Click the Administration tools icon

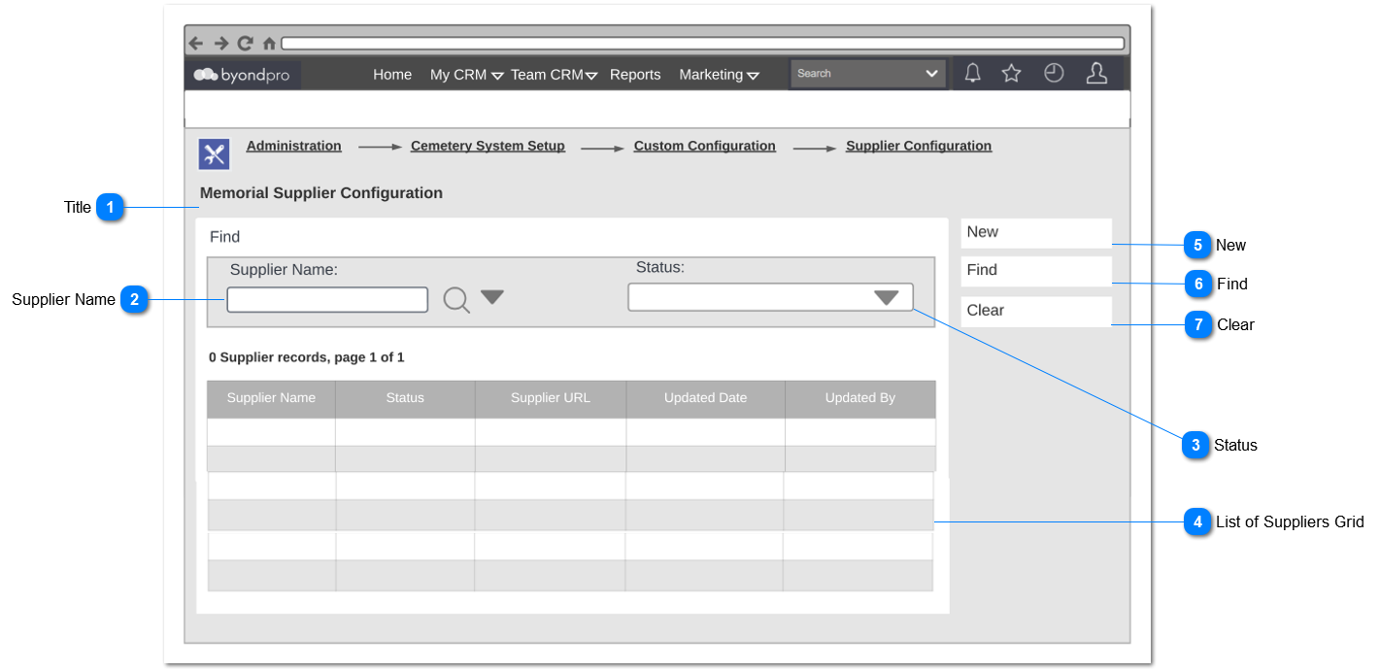[x=215, y=154]
